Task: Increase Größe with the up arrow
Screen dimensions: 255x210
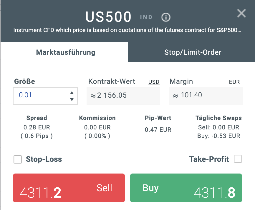Action: pos(72,93)
